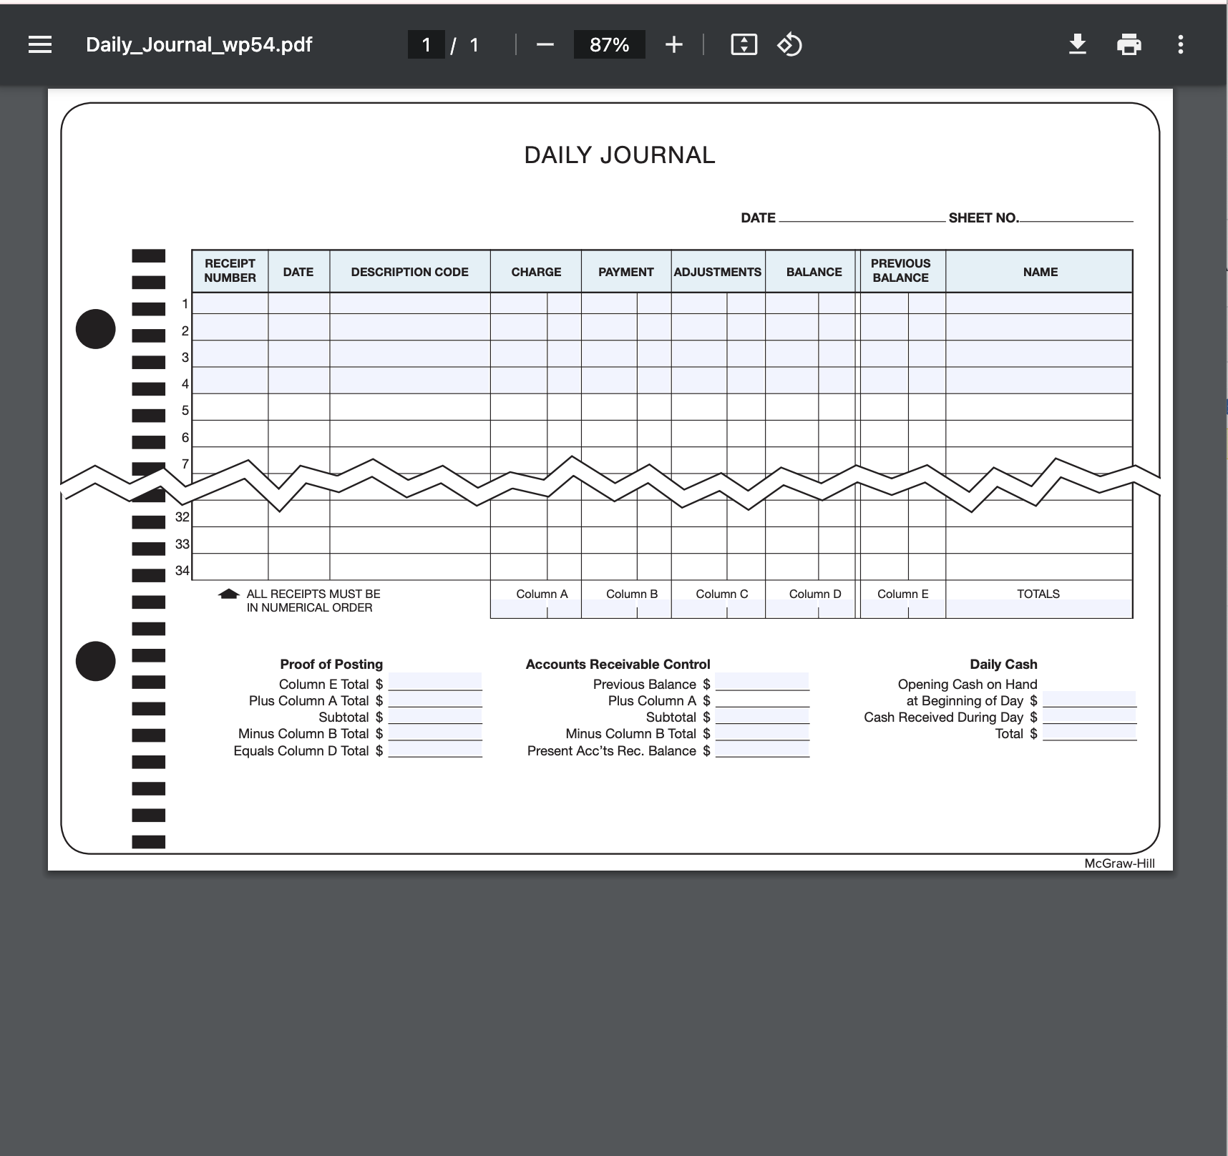
Task: Click the Accounts Receivable Control heading
Action: pos(618,665)
